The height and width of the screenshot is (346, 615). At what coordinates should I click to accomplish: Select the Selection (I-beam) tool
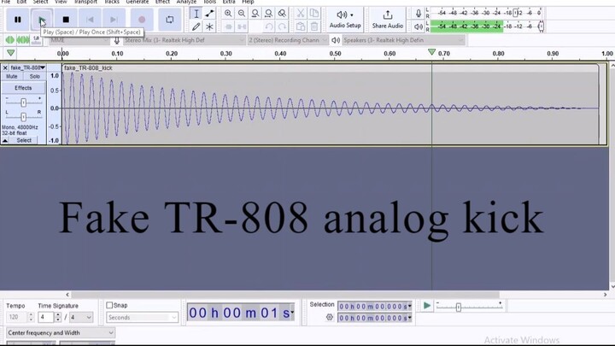(x=196, y=14)
